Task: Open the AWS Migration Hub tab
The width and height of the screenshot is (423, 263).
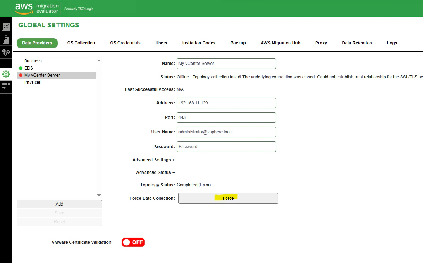Action: (x=280, y=43)
